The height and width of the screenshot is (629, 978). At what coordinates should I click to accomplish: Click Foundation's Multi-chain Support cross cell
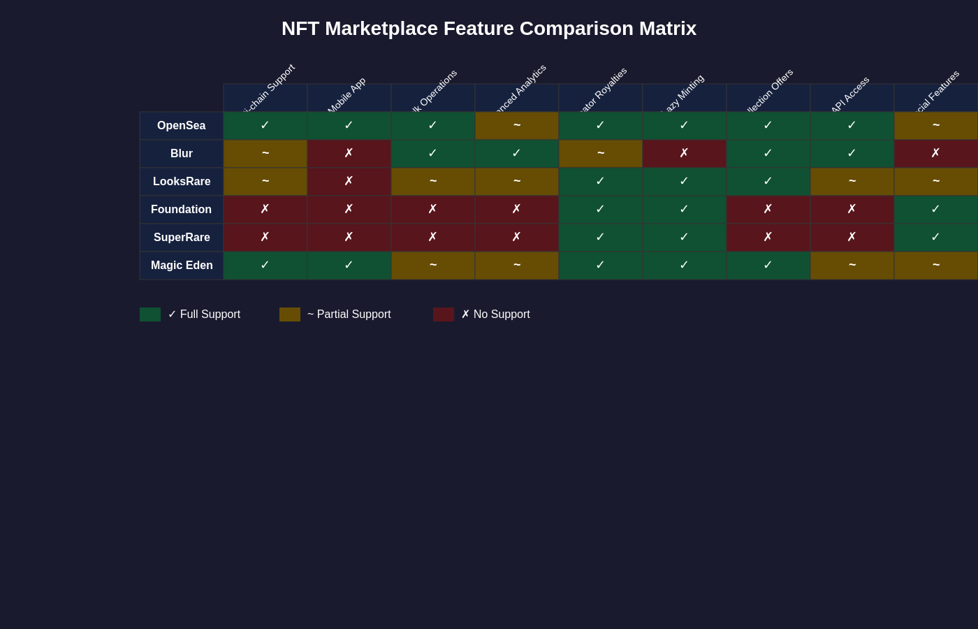pos(265,210)
